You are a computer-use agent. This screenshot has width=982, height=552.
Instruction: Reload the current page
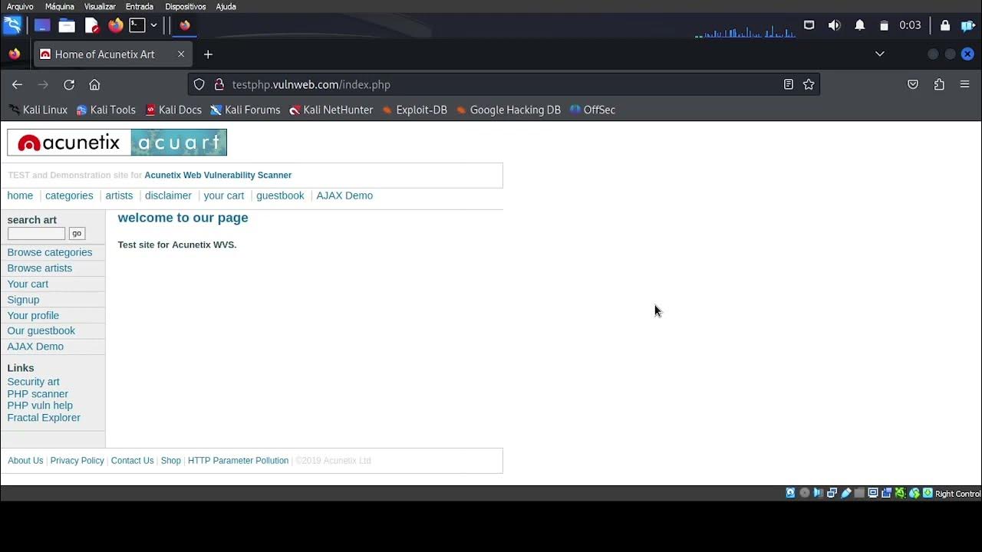click(69, 84)
